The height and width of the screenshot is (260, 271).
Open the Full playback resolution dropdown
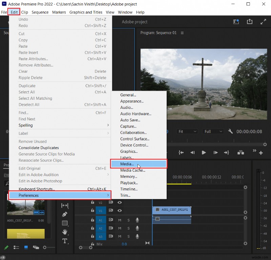point(213,131)
